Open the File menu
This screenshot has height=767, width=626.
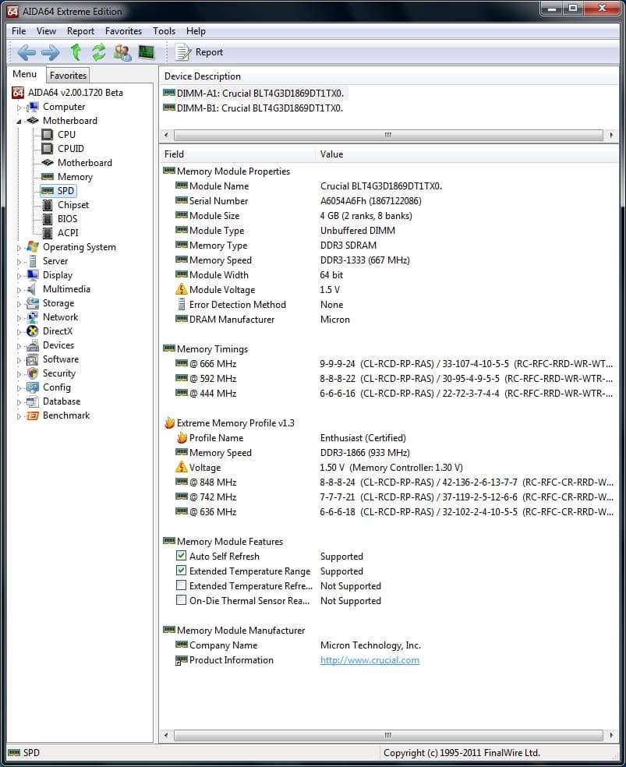(19, 31)
